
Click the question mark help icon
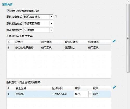56,16
